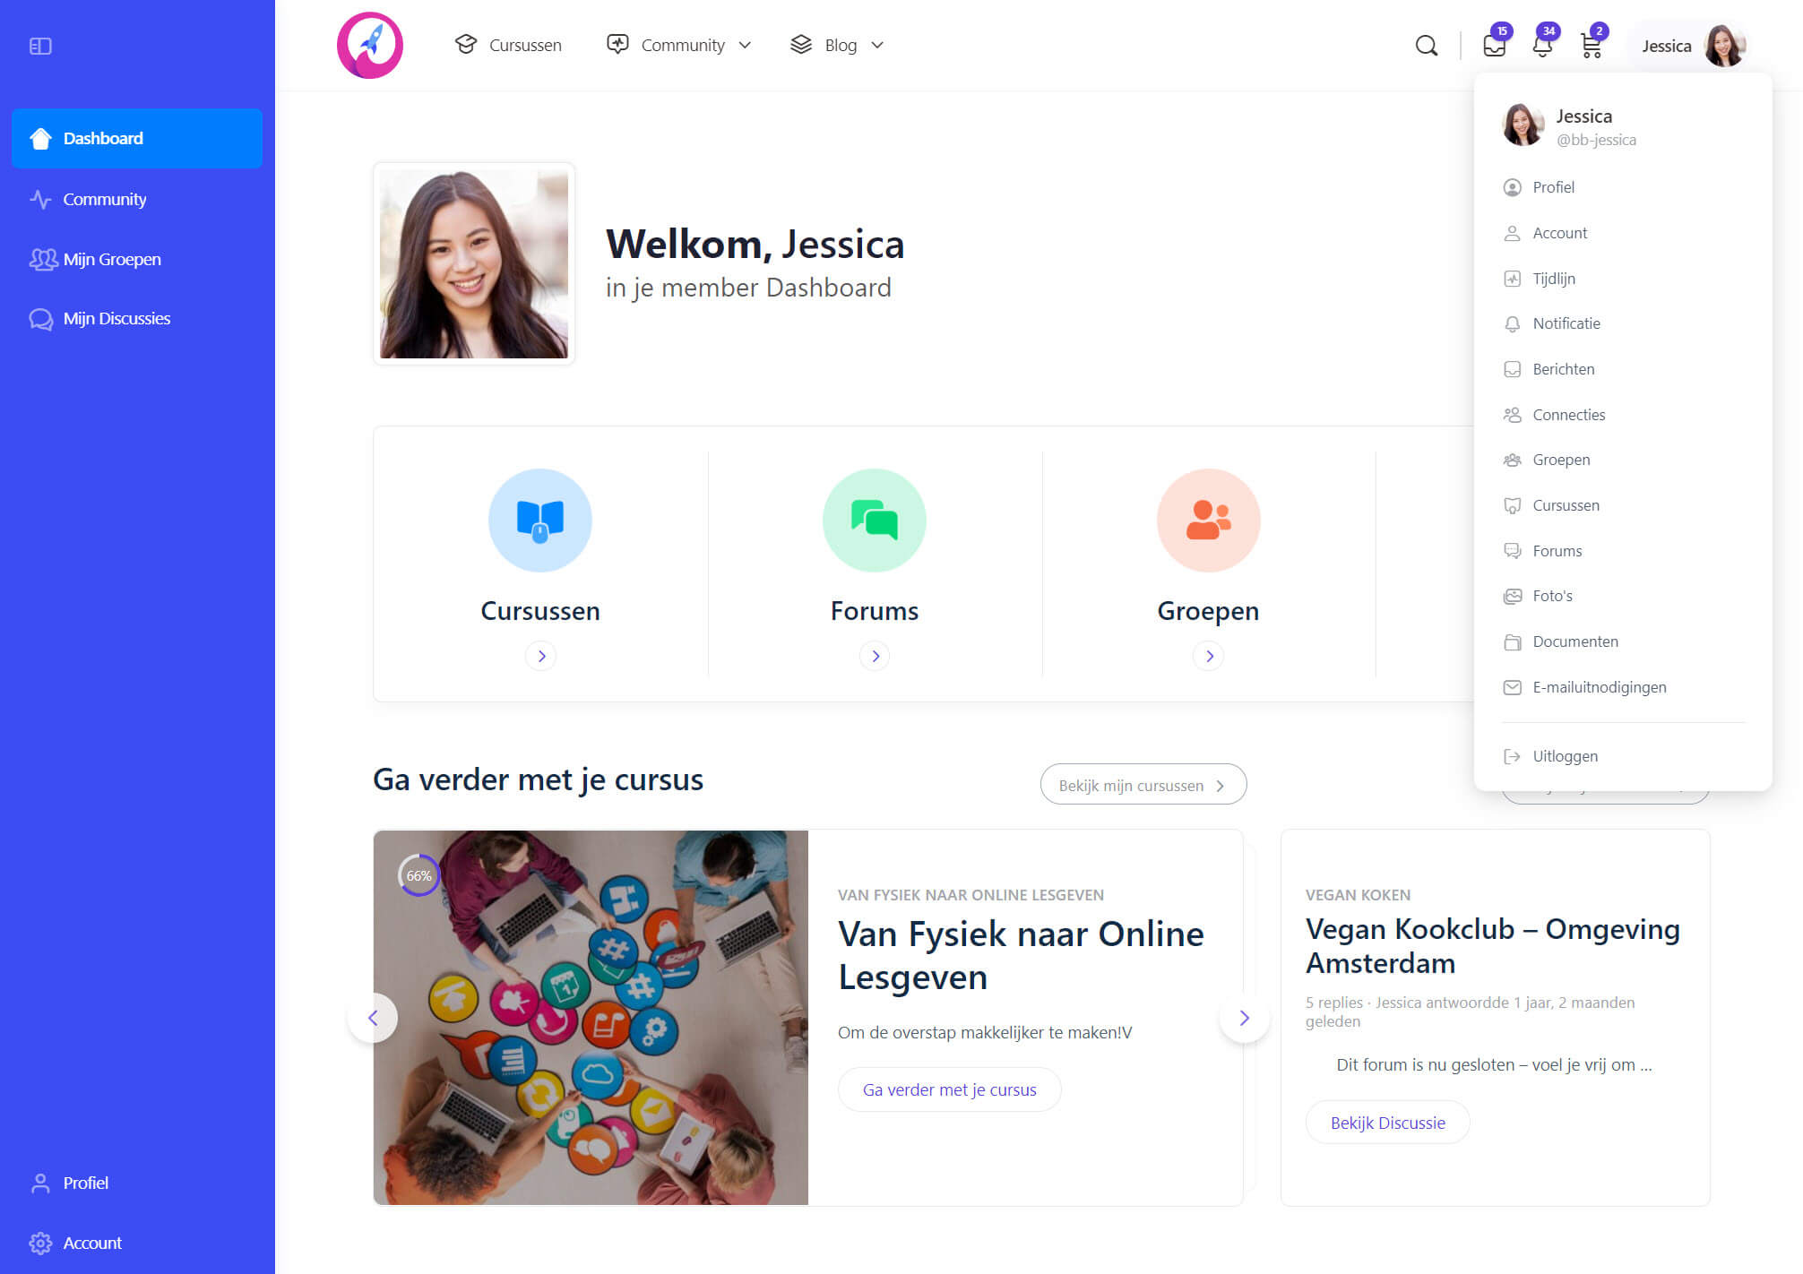Screen dimensions: 1803x1274
Task: Open the search magnifier icon
Action: coord(1426,46)
